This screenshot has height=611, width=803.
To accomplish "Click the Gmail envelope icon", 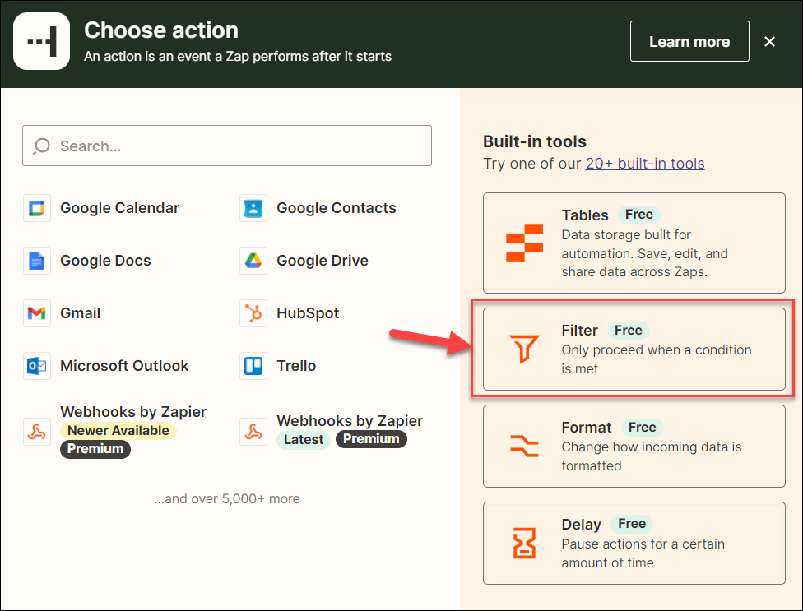I will point(37,313).
